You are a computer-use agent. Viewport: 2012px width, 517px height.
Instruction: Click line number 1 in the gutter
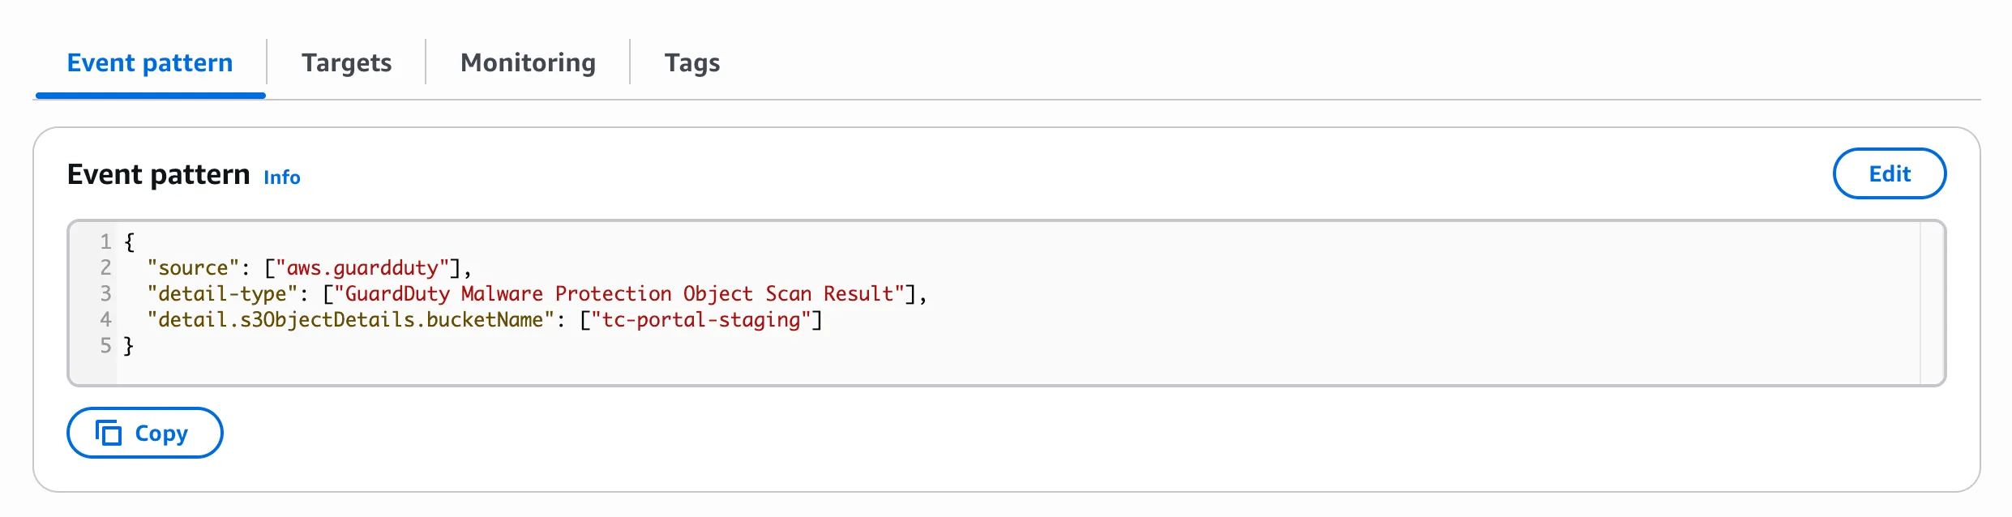point(105,241)
